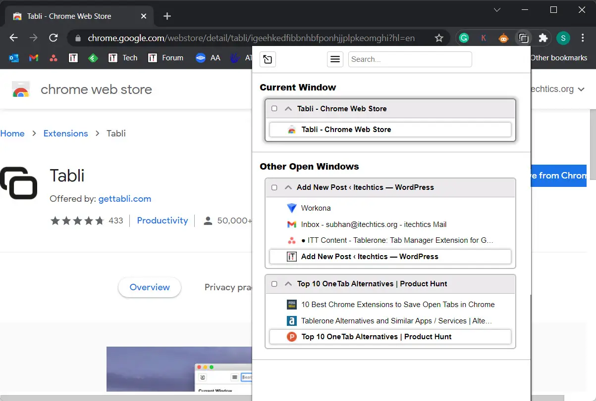Image resolution: width=596 pixels, height=401 pixels.
Task: Click the large Tabli extension logo
Action: 19,183
